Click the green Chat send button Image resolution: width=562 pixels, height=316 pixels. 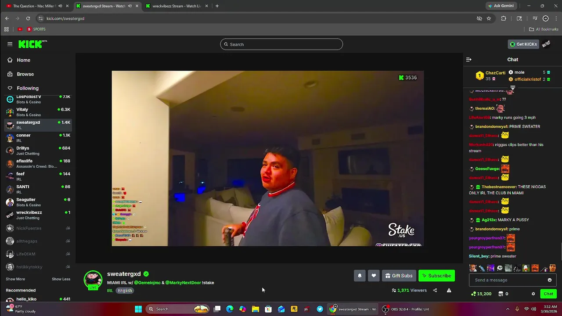pos(548,294)
